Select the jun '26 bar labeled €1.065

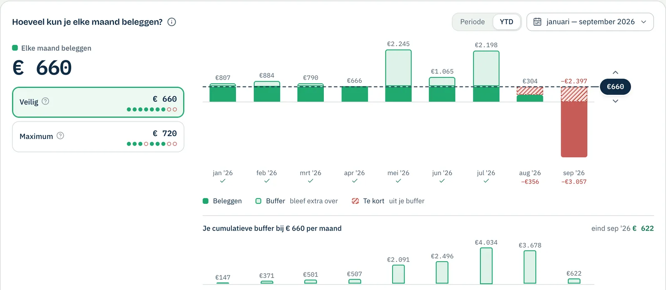click(442, 89)
